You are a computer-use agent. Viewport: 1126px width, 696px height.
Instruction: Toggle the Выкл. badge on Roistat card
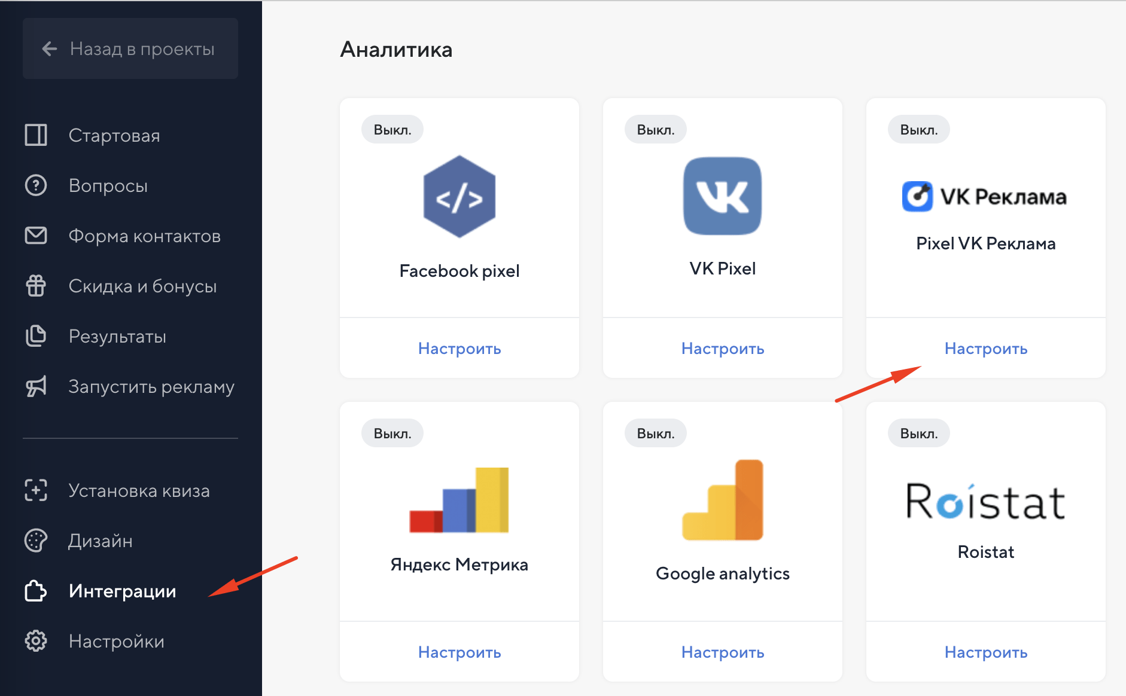(x=918, y=434)
